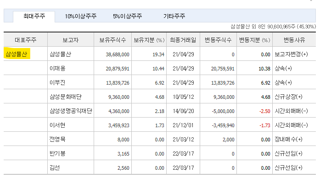Select the 반기봉 reporter cell

pos(57,153)
